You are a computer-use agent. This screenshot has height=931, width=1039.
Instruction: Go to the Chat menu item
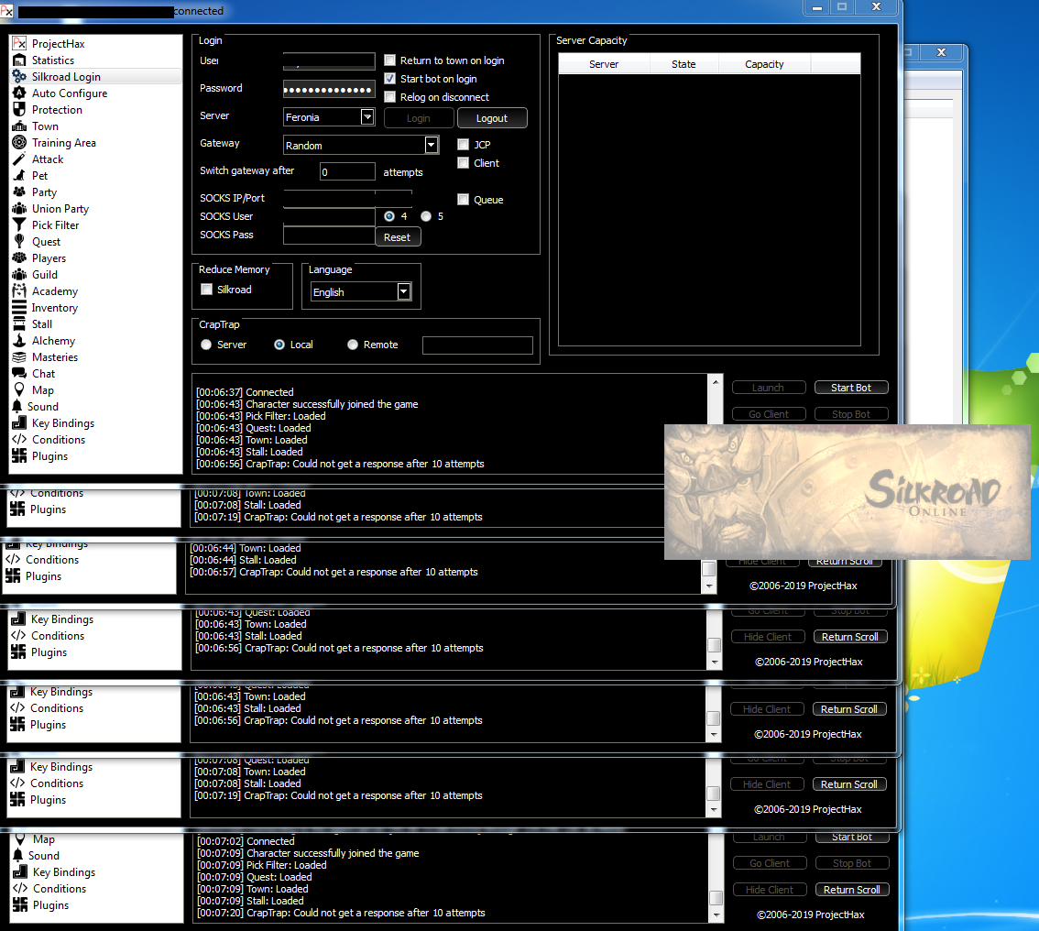point(43,374)
